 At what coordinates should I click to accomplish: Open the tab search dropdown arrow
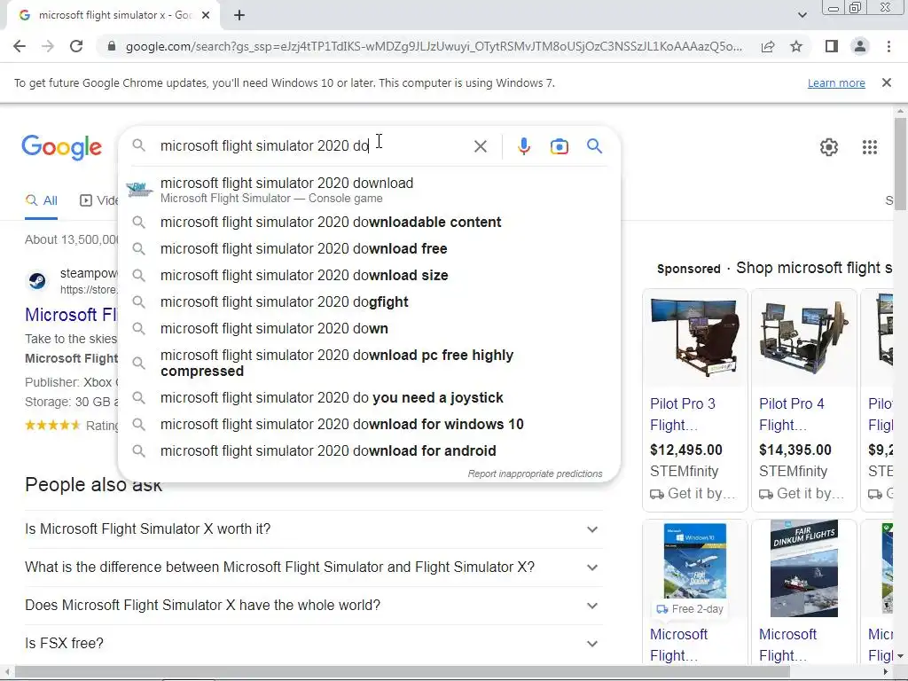click(802, 15)
